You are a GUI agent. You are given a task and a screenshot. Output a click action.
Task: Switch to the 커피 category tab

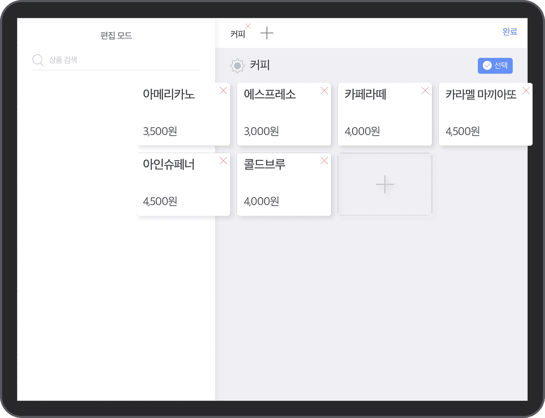(x=238, y=34)
